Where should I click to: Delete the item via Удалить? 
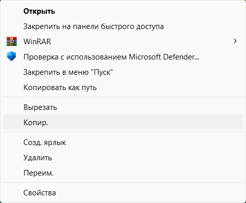123,158
